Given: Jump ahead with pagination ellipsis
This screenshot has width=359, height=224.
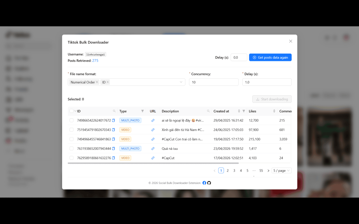Looking at the screenshot, I should 254,171.
